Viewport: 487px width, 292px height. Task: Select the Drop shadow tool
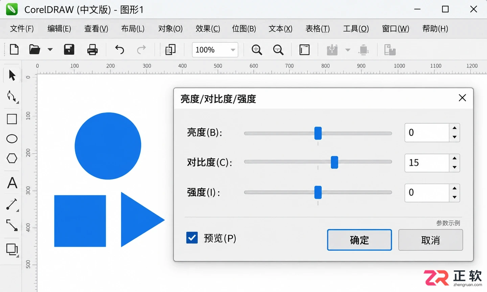coord(12,250)
